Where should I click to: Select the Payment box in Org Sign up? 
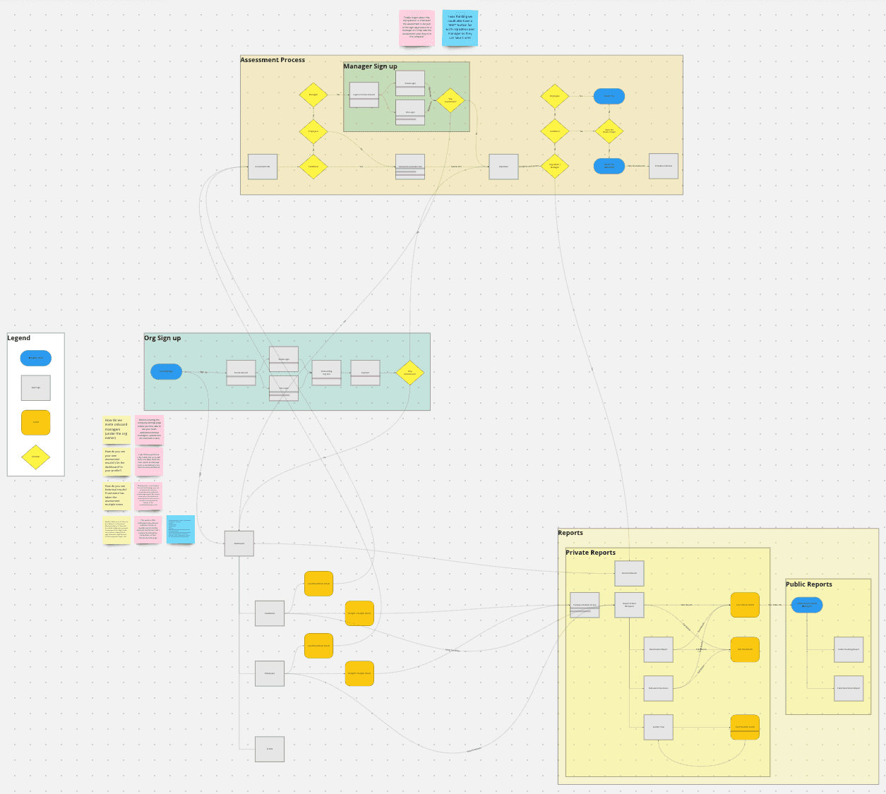[366, 373]
